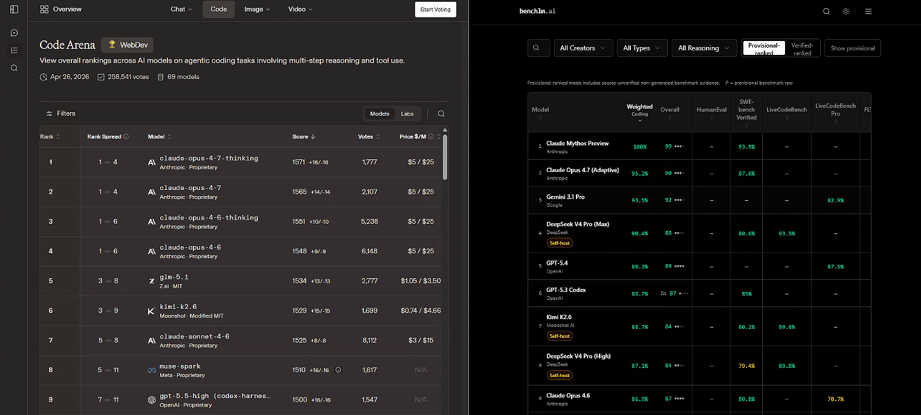Switch leaderboard view to Labs

tap(407, 113)
